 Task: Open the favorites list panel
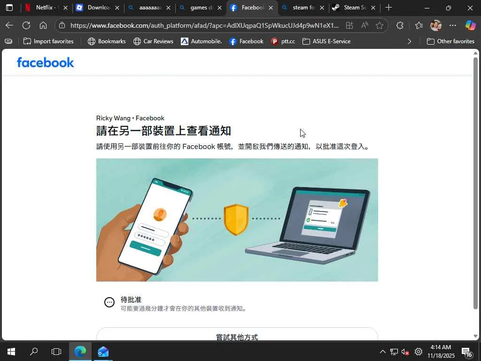(419, 25)
